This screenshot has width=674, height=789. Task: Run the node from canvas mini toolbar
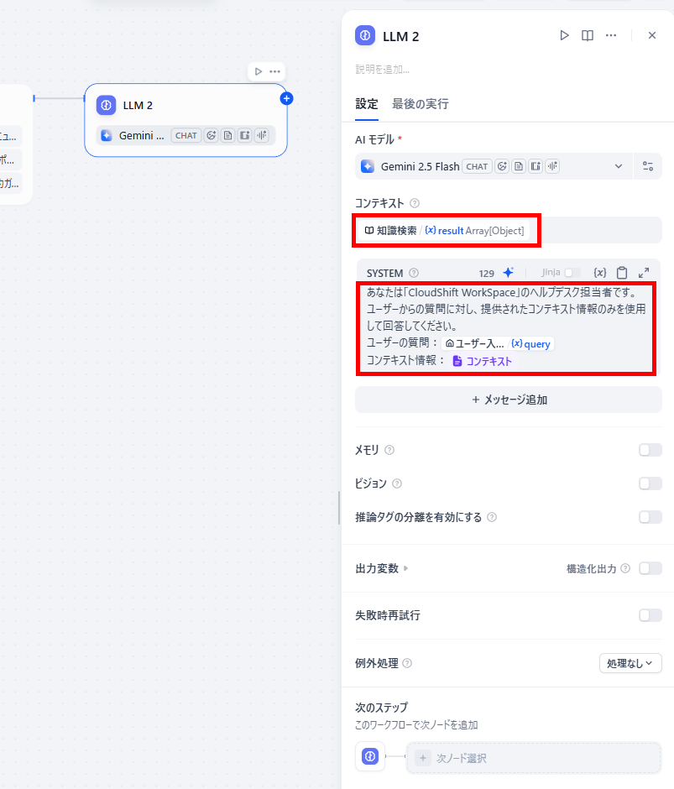[259, 71]
